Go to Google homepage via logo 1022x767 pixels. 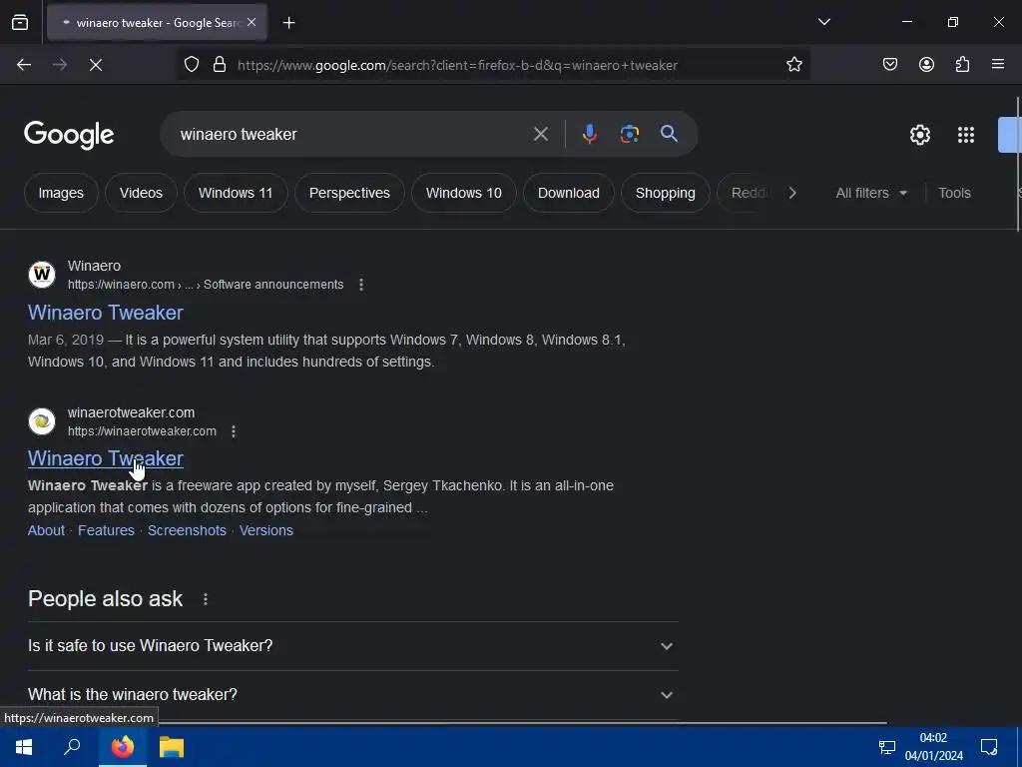pos(69,135)
